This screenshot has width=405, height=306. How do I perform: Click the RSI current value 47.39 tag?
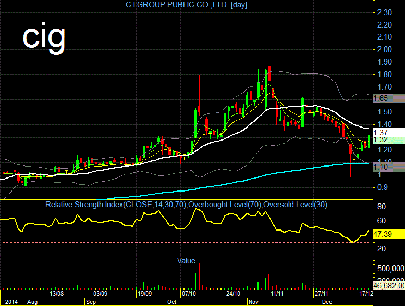389,234
